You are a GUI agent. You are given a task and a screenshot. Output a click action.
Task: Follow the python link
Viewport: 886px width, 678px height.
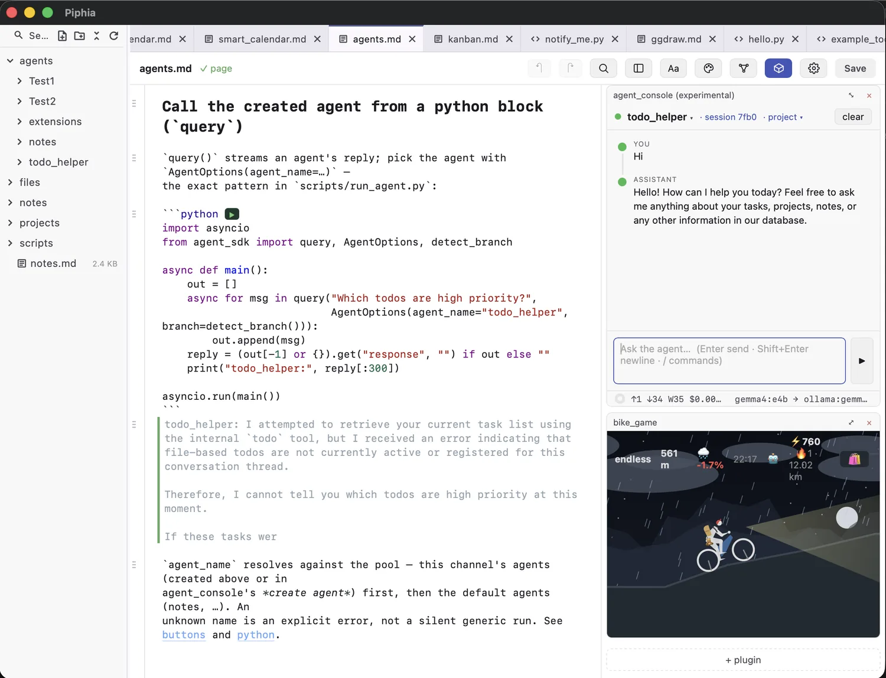(x=256, y=635)
